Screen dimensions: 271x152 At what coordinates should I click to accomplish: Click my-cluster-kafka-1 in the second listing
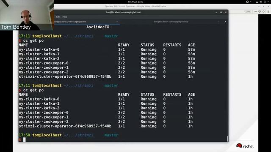tap(39, 103)
